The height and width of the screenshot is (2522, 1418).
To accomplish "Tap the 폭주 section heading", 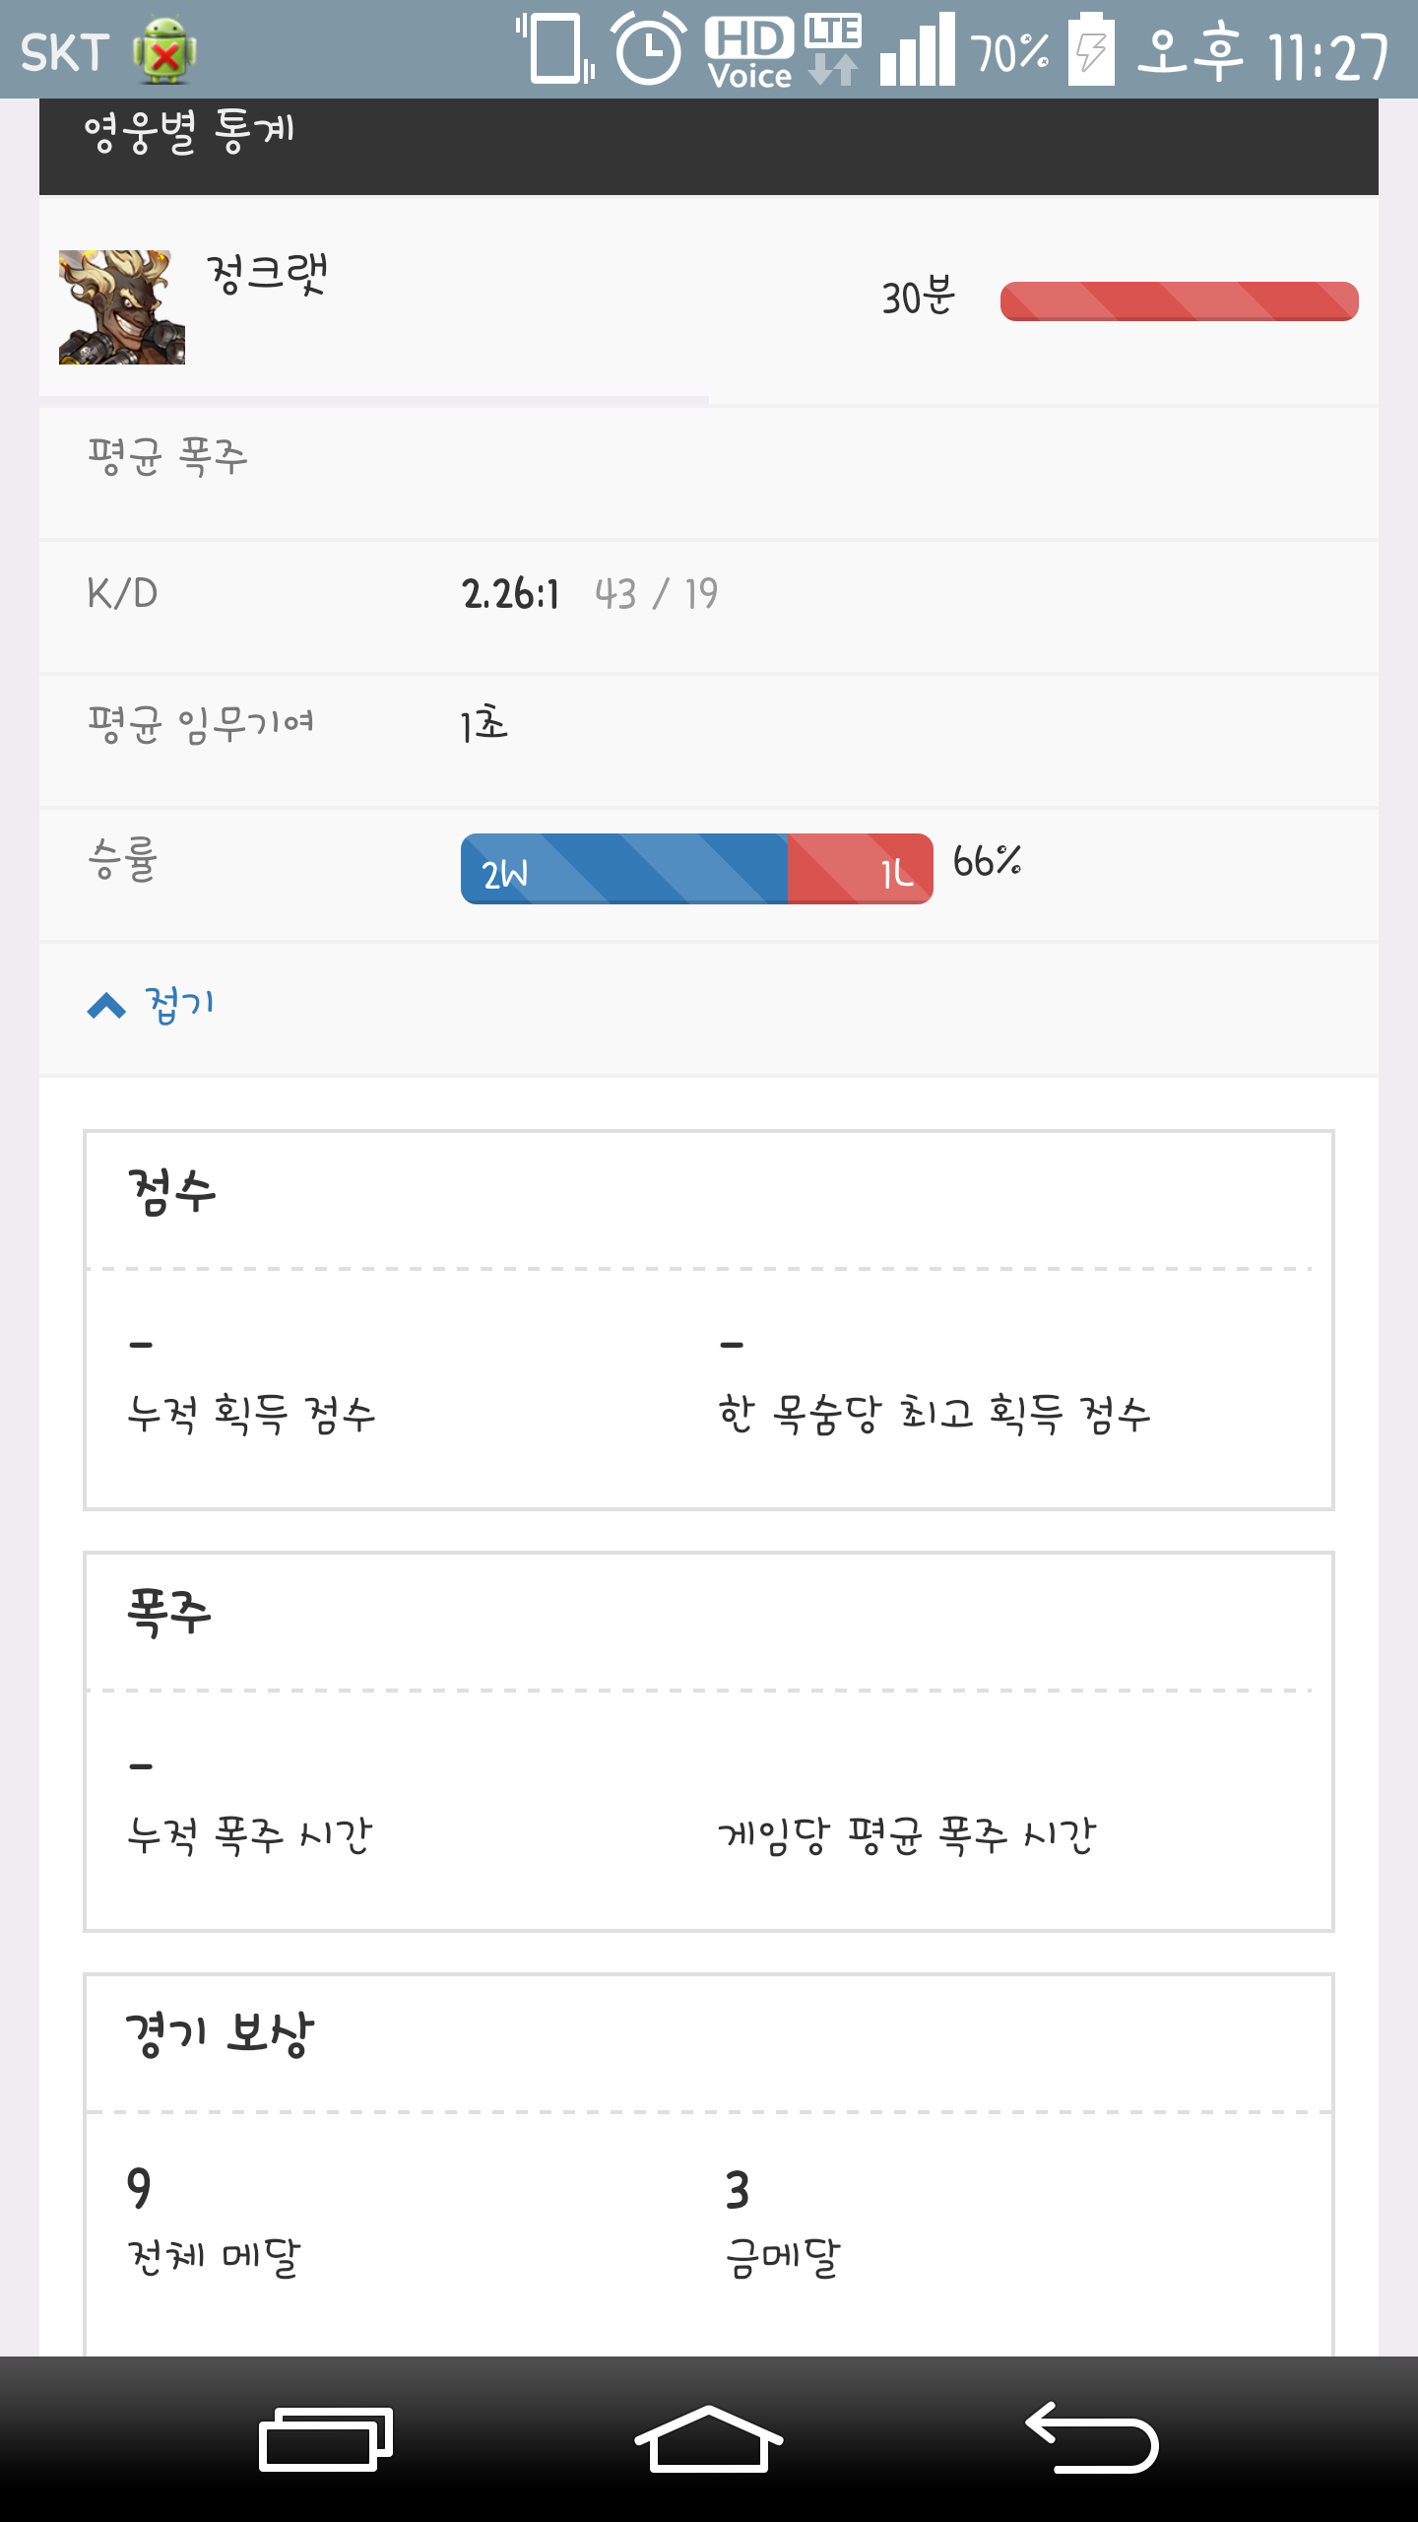I will 169,1614.
